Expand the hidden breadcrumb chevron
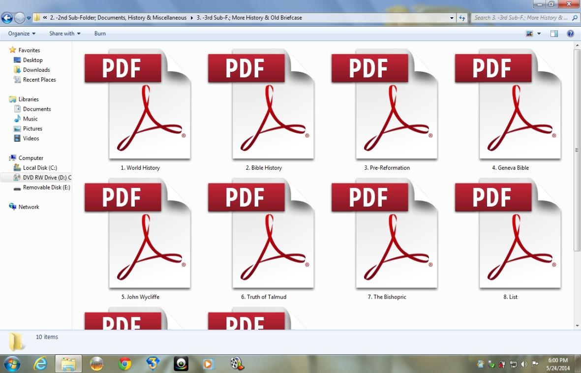 pos(45,17)
